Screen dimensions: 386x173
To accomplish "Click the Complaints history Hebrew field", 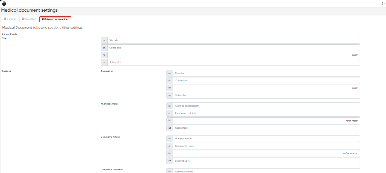I will coord(266,153).
